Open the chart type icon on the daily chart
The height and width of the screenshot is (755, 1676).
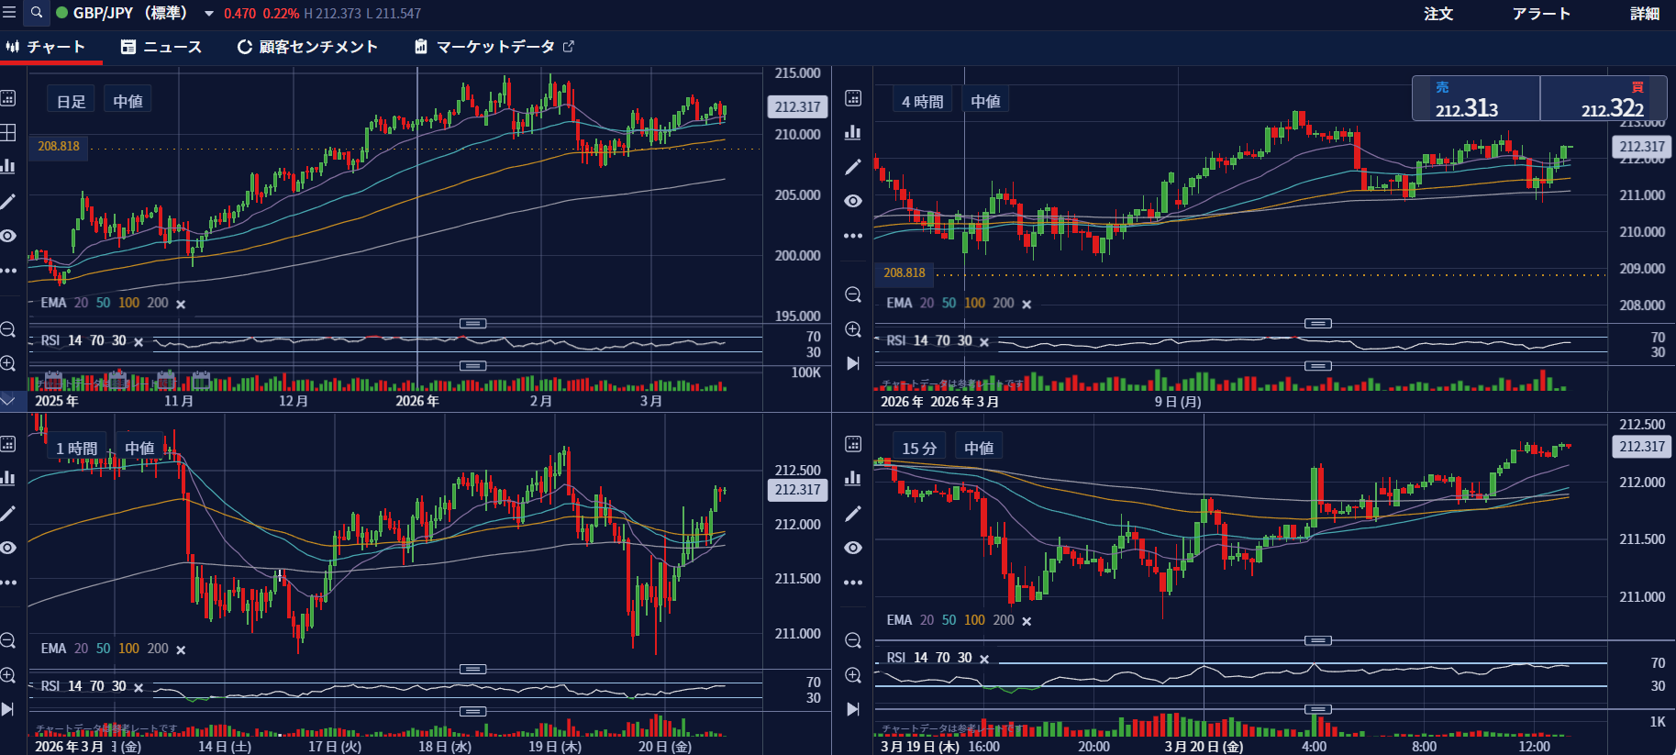tap(8, 166)
